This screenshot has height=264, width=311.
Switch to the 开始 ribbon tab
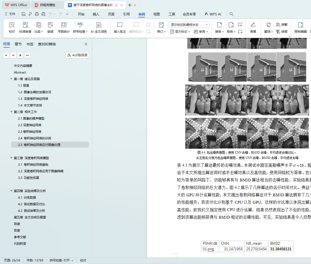coord(81,14)
